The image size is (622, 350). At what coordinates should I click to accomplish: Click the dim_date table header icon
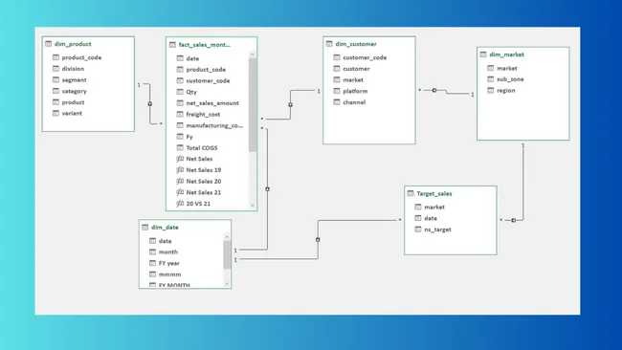point(145,228)
